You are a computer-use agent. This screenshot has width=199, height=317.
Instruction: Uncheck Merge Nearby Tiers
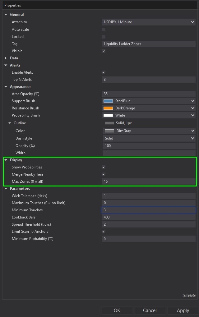click(104, 174)
